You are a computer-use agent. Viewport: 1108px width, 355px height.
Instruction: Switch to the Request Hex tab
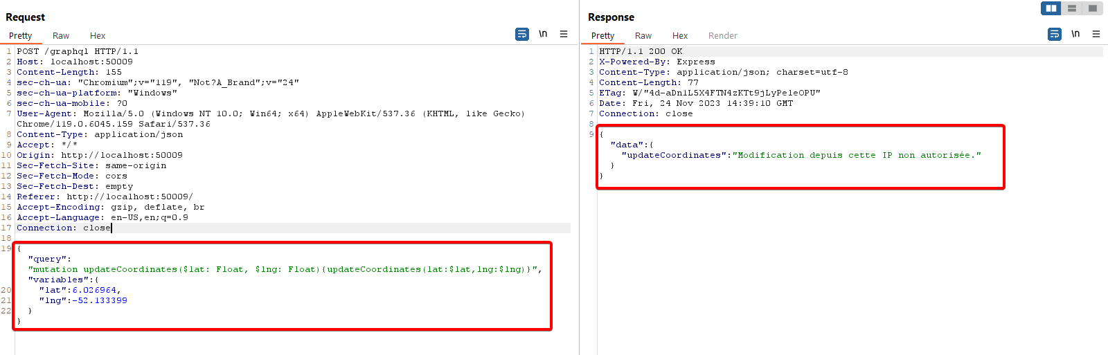tap(98, 36)
